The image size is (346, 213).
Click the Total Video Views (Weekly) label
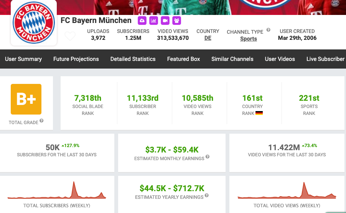point(287,206)
